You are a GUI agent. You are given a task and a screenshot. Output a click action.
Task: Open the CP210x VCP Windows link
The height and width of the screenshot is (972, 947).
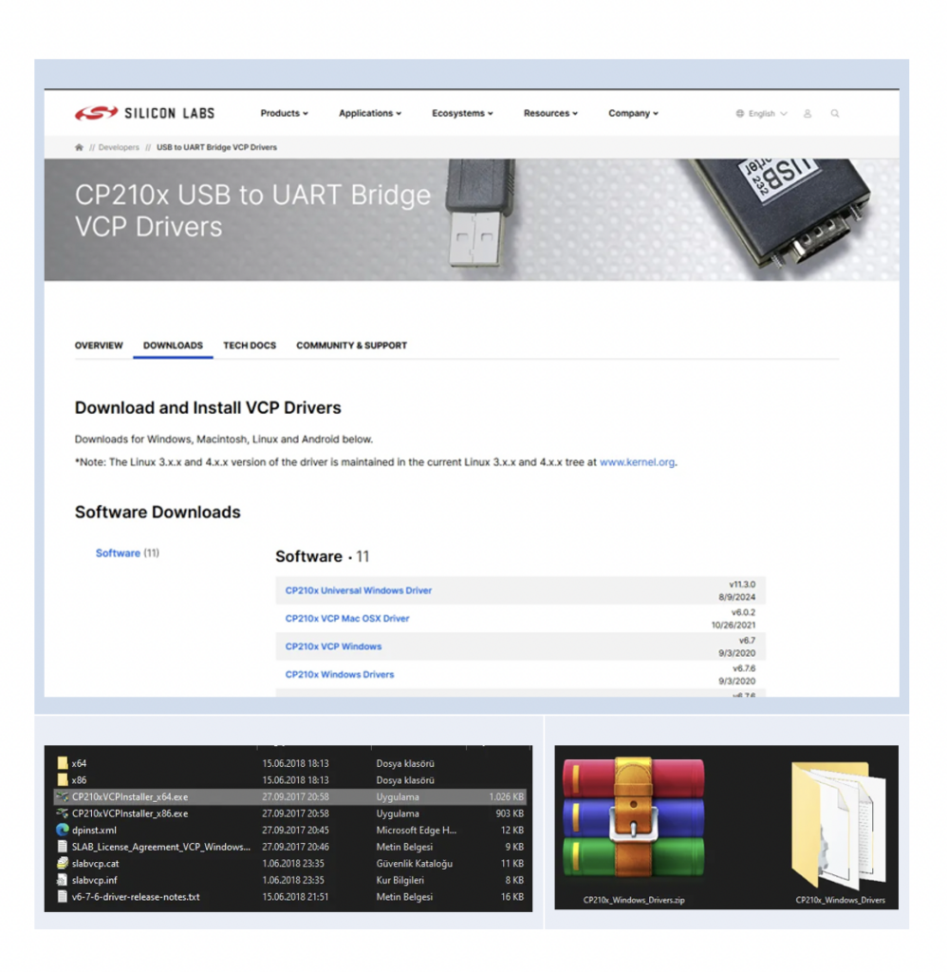[x=333, y=645]
